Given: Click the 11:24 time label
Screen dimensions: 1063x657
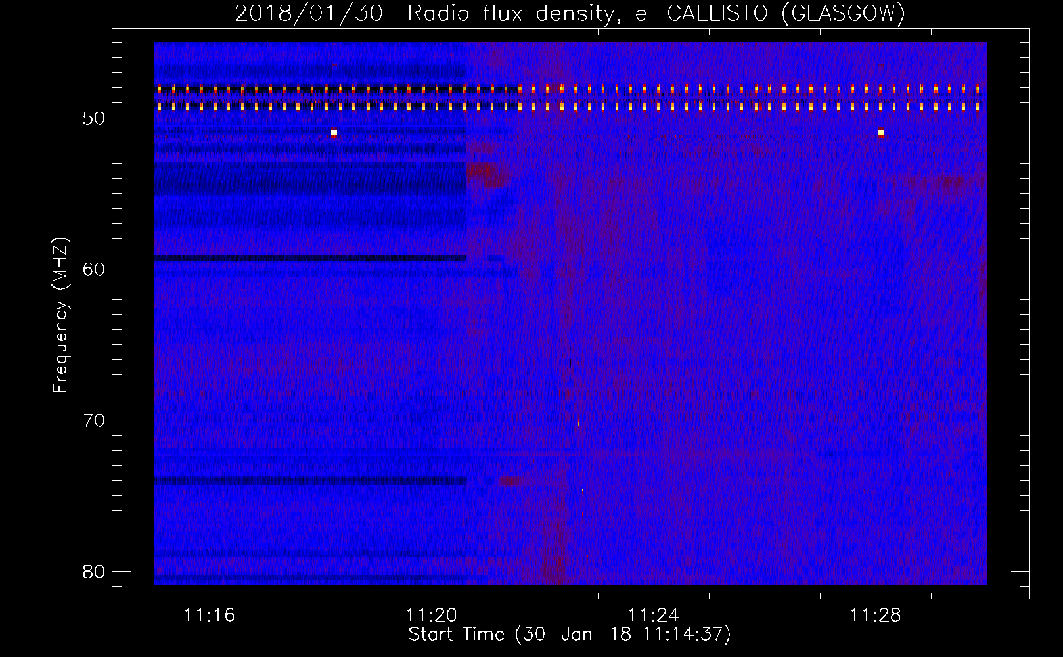Looking at the screenshot, I should pos(654,615).
